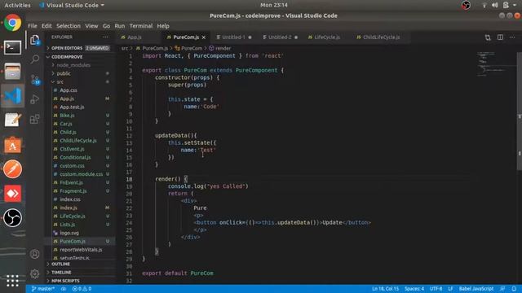The height and width of the screenshot is (293, 522).
Task: Expand the Timeline section
Action: pos(80,273)
